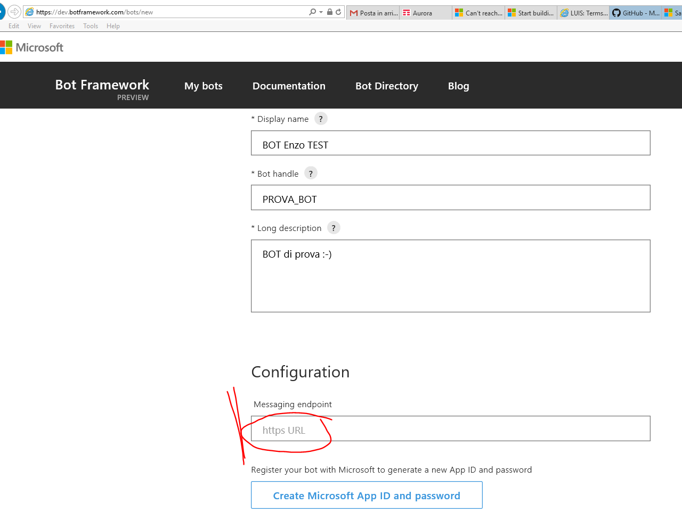Open the Bot Directory link
The width and height of the screenshot is (682, 520).
387,86
